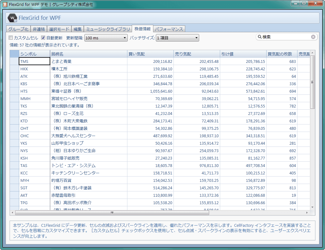This screenshot has height=250, width=325.
Task: Click the 976,811.30 ask value cell
Action: tap(197, 166)
